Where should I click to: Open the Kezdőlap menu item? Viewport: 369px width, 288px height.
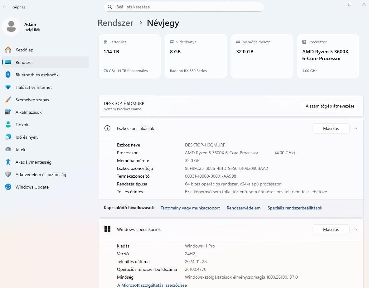(x=24, y=50)
